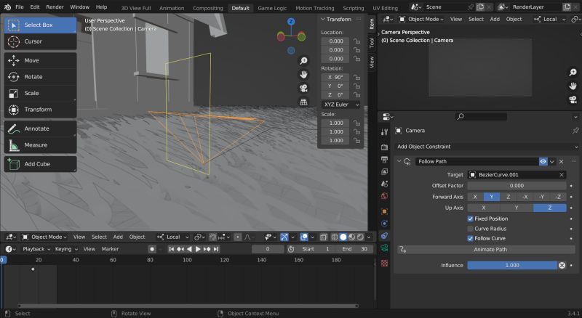The width and height of the screenshot is (582, 318).
Task: Open the Texture properties checker tab icon
Action: point(385,263)
